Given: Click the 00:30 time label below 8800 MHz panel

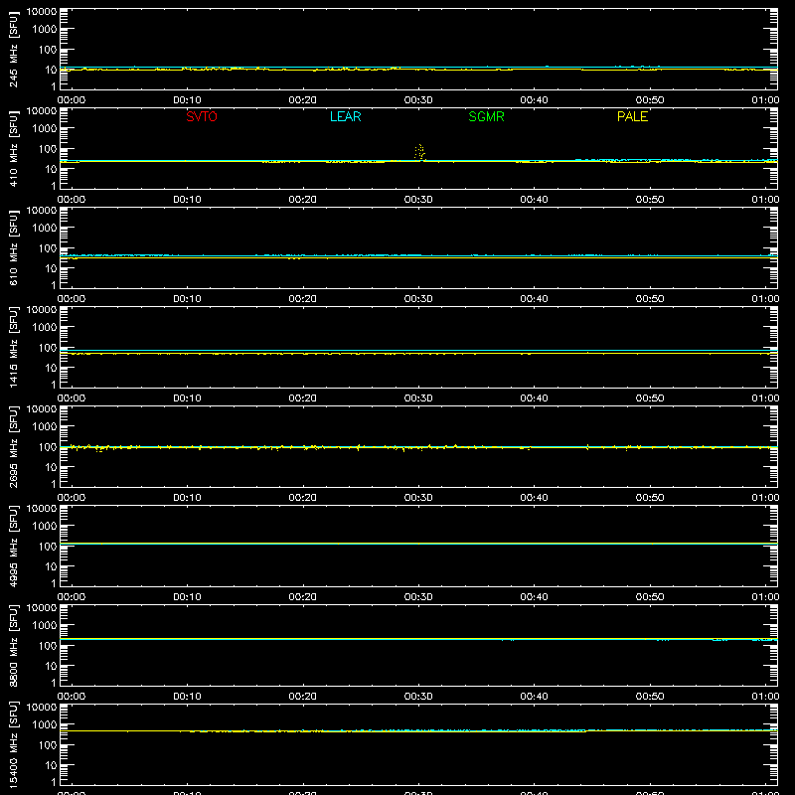Looking at the screenshot, I should coord(418,697).
